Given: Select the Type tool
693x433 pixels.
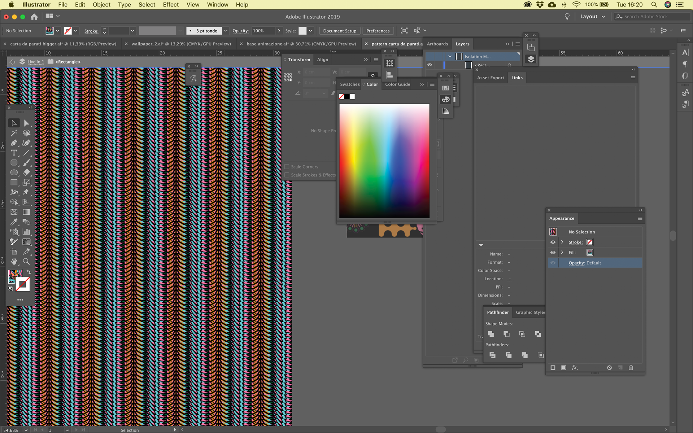Looking at the screenshot, I should pyautogui.click(x=14, y=153).
